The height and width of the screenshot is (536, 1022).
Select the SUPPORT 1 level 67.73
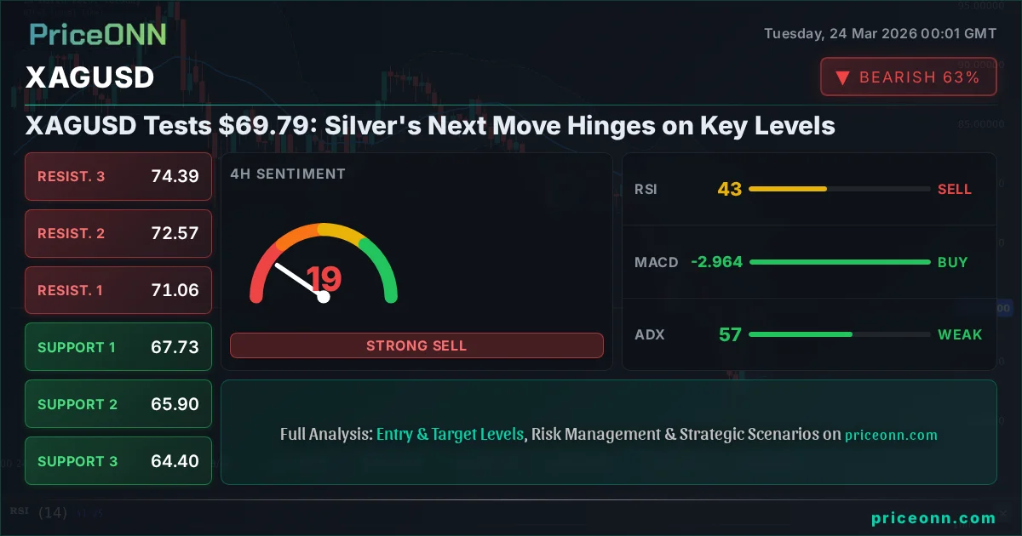[x=118, y=347]
